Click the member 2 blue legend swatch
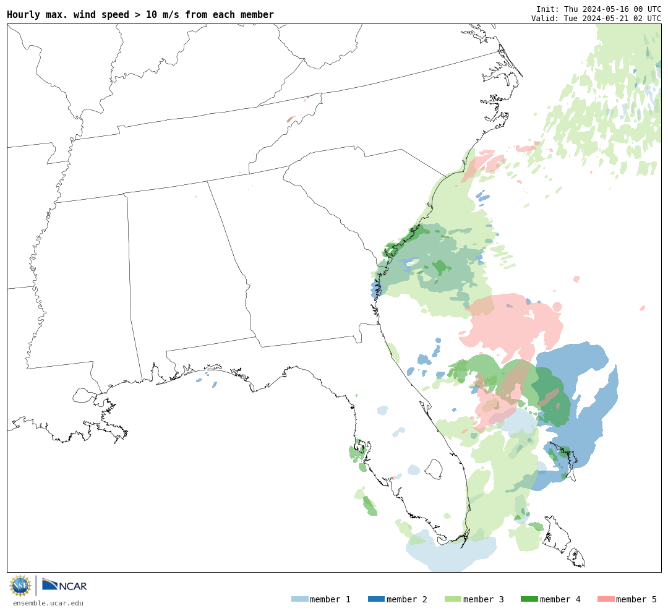 click(376, 599)
